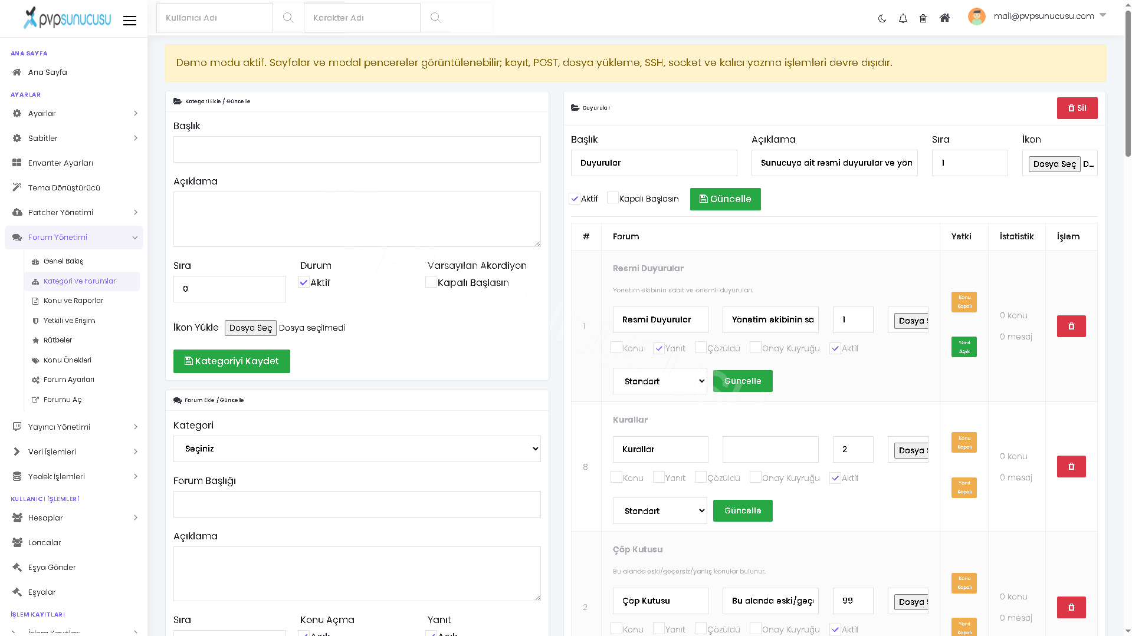Open Standart dropdown in Kurallar row

[x=660, y=510]
